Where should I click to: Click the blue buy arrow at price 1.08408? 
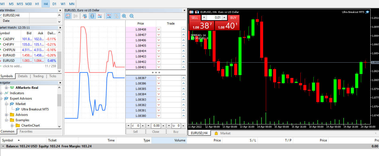183,29
